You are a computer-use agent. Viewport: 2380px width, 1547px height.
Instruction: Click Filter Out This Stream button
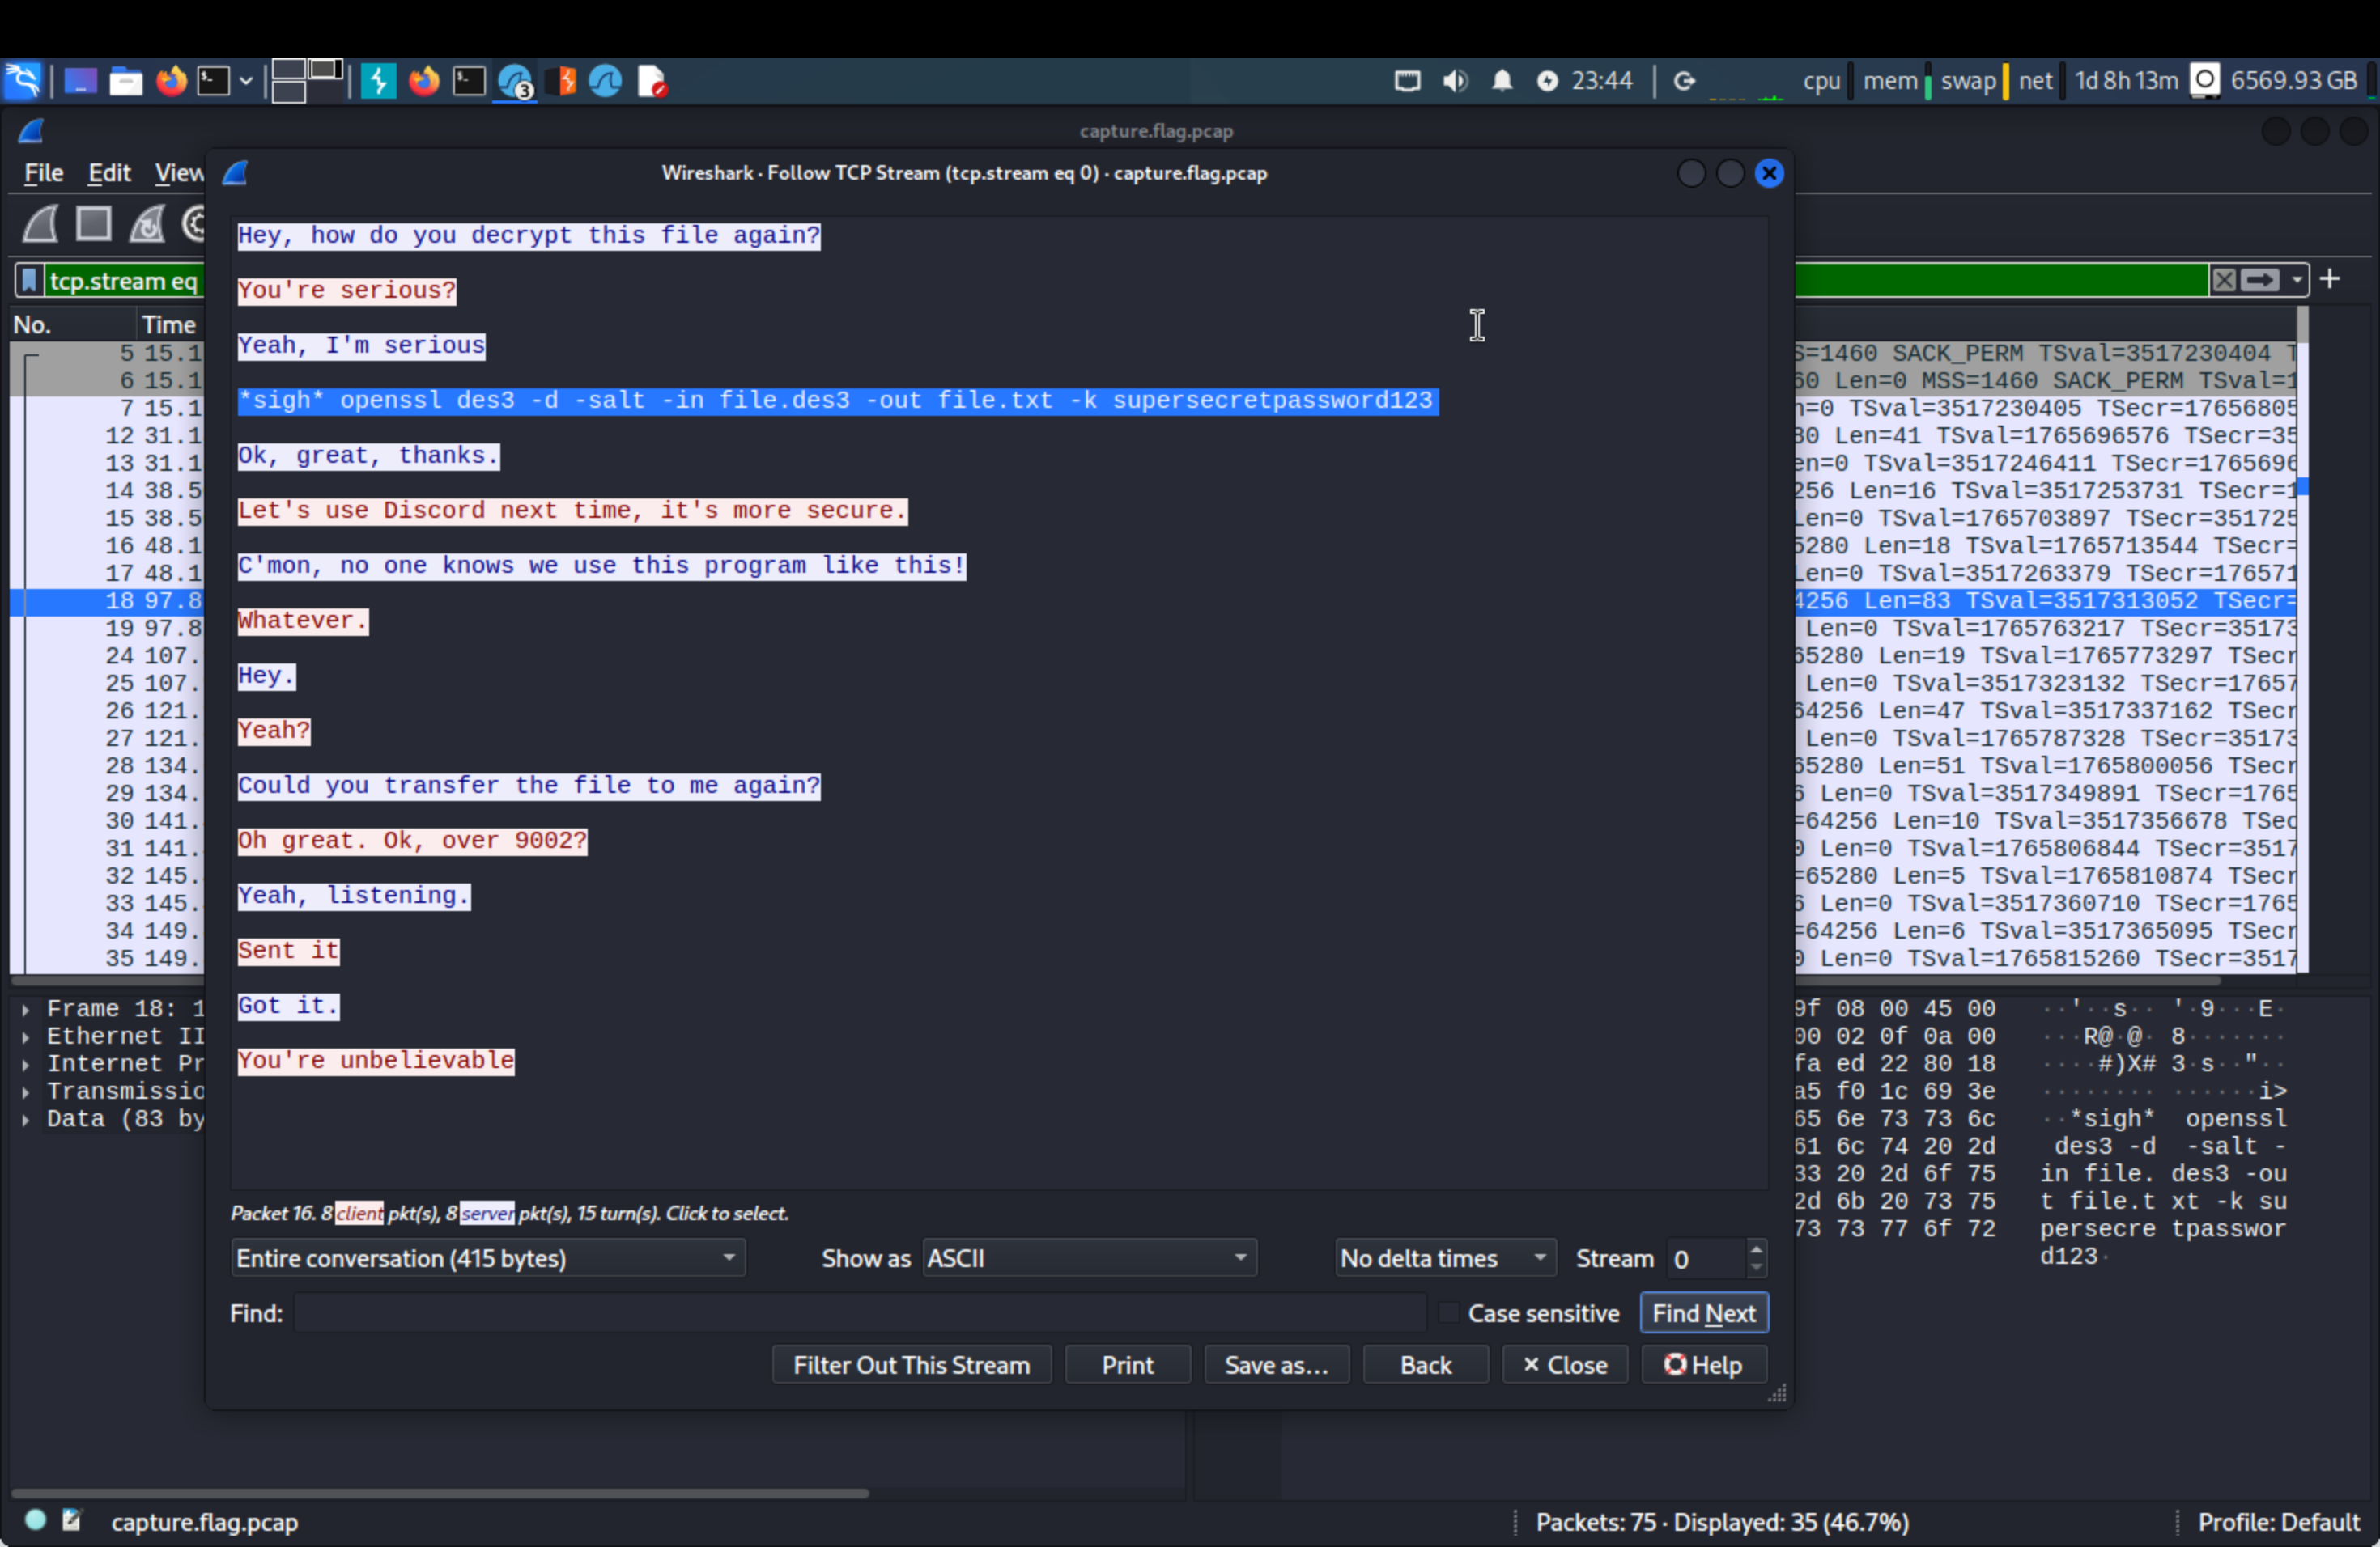912,1365
